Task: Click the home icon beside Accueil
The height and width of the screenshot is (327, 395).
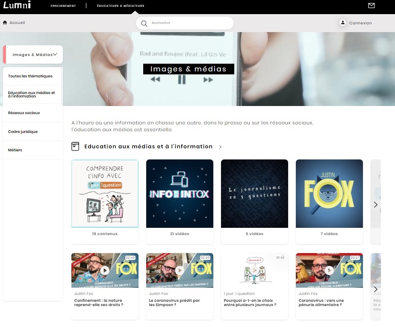Action: pyautogui.click(x=5, y=22)
